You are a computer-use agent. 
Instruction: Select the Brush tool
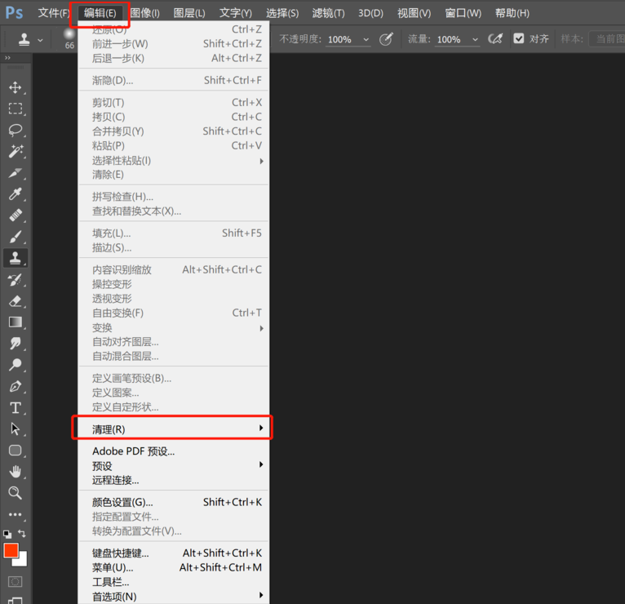click(x=16, y=237)
